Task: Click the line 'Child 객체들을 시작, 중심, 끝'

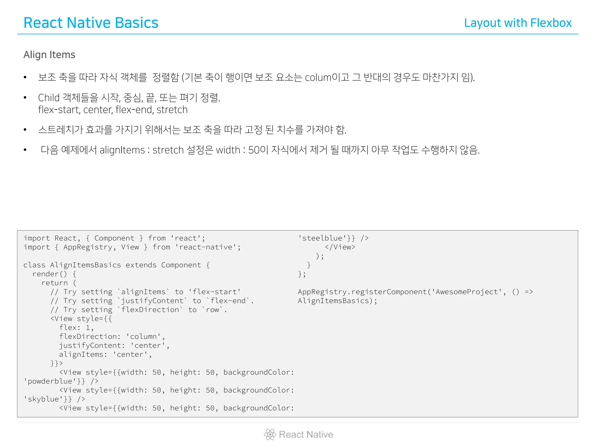Action: coord(129,98)
